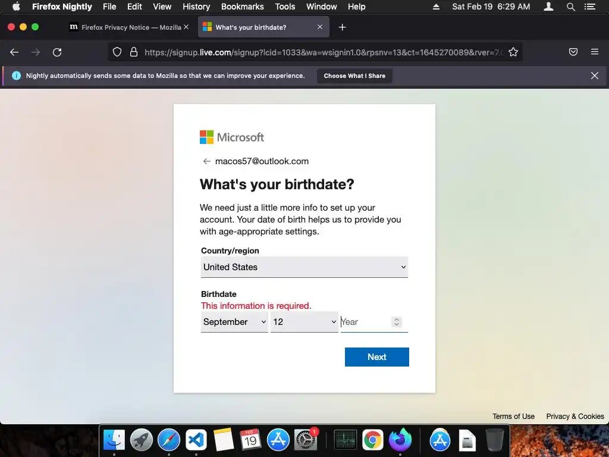Screen dimensions: 609x457
Task: Click Choose What I Share button
Action: point(354,76)
